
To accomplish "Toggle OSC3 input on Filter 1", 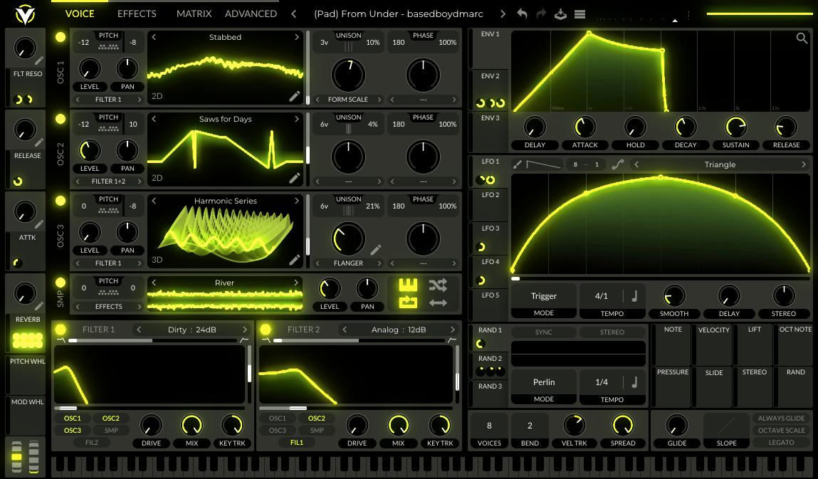I will click(73, 431).
